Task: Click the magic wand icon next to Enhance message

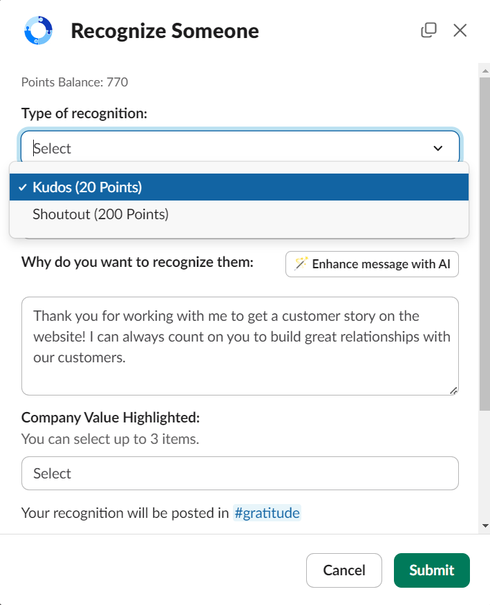Action: [301, 263]
